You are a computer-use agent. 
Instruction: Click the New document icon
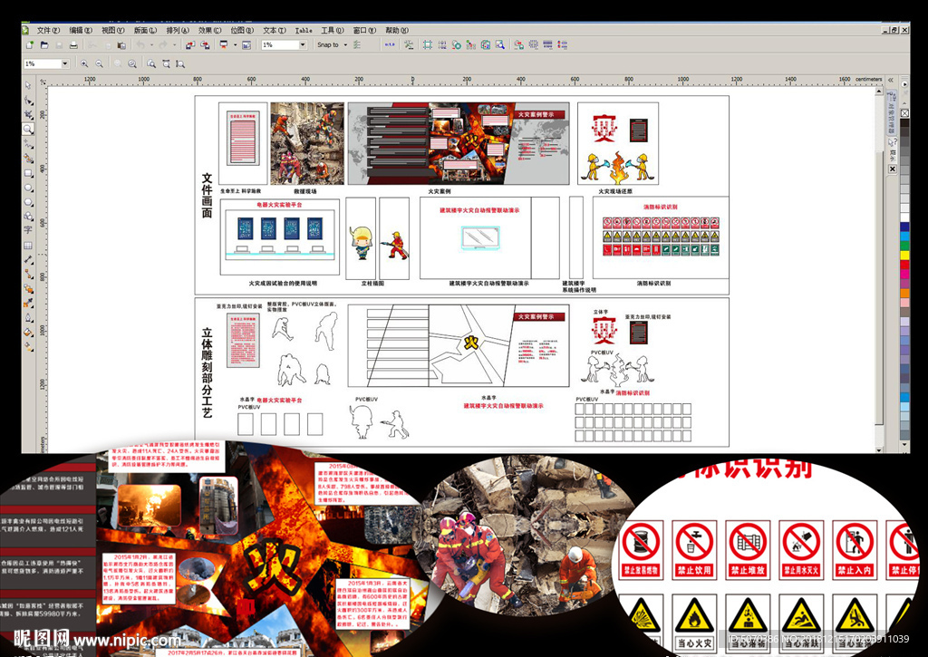point(30,45)
